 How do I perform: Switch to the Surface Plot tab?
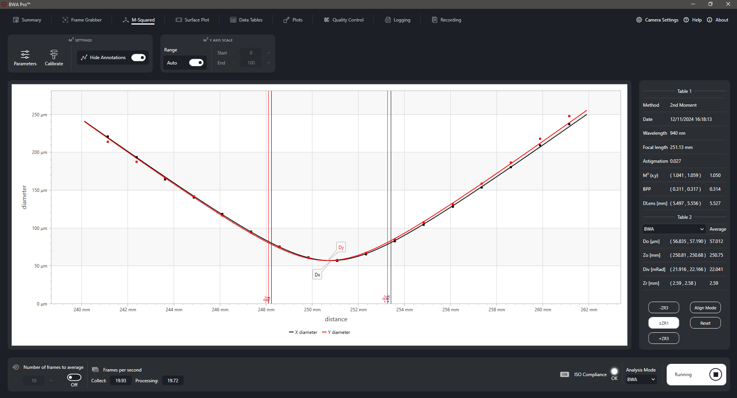193,20
